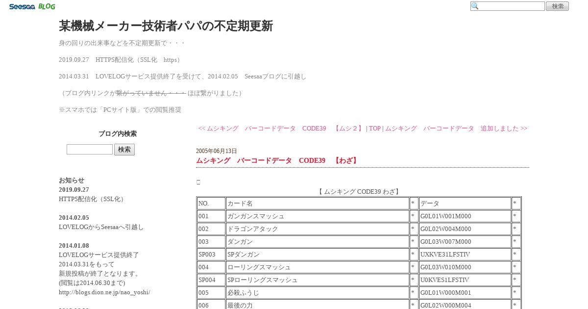Viewport: 588px width, 309px height.
Task: Select sidebar notice date 2014.02.05
Action: [74, 218]
